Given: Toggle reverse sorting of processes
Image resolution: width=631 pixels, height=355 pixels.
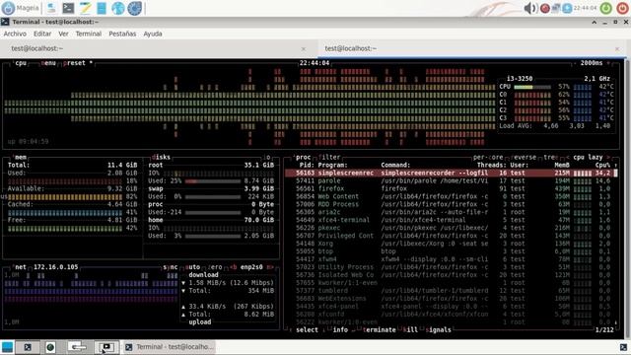Looking at the screenshot, I should pyautogui.click(x=524, y=158).
